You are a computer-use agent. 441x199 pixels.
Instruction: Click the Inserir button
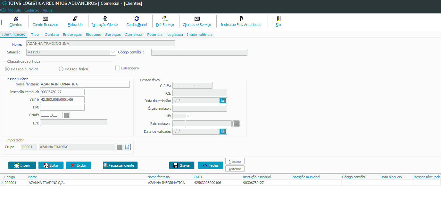tap(22, 165)
